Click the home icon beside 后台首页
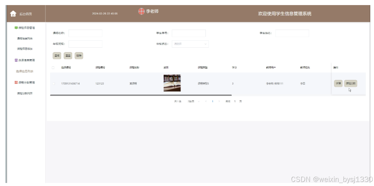374x186 pixels. pyautogui.click(x=13, y=14)
